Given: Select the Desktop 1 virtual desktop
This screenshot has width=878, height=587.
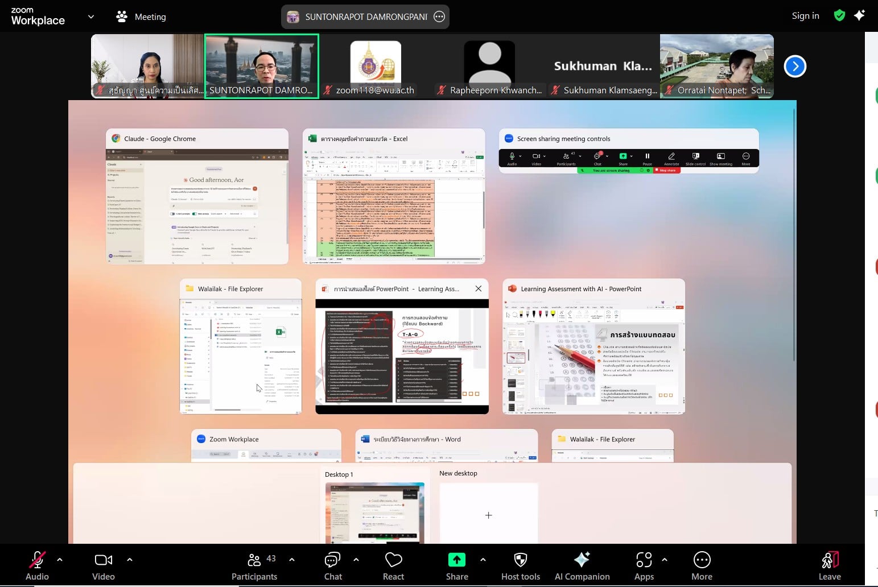Looking at the screenshot, I should 374,507.
